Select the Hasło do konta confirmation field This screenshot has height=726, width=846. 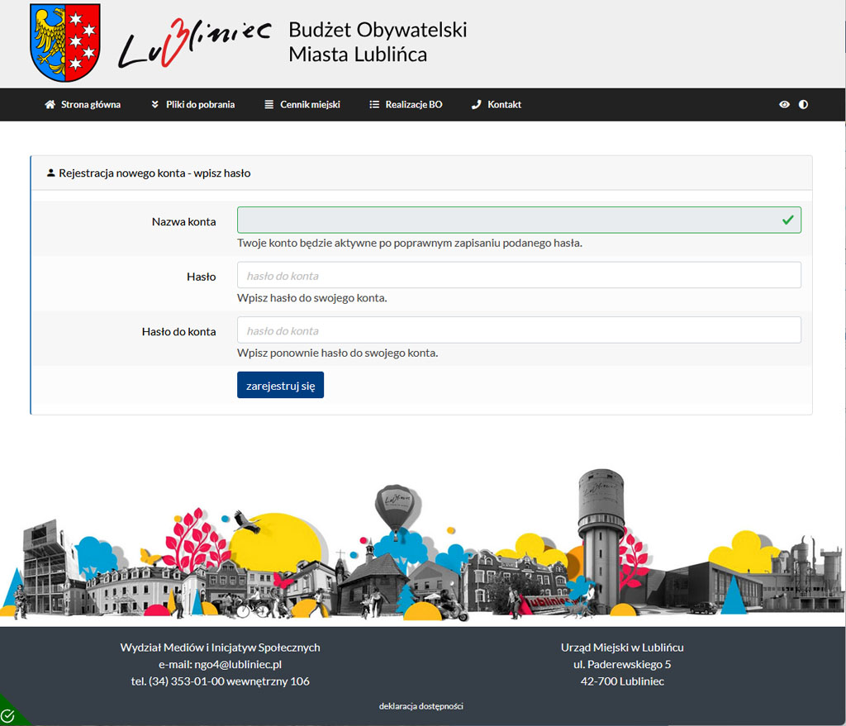click(x=518, y=330)
